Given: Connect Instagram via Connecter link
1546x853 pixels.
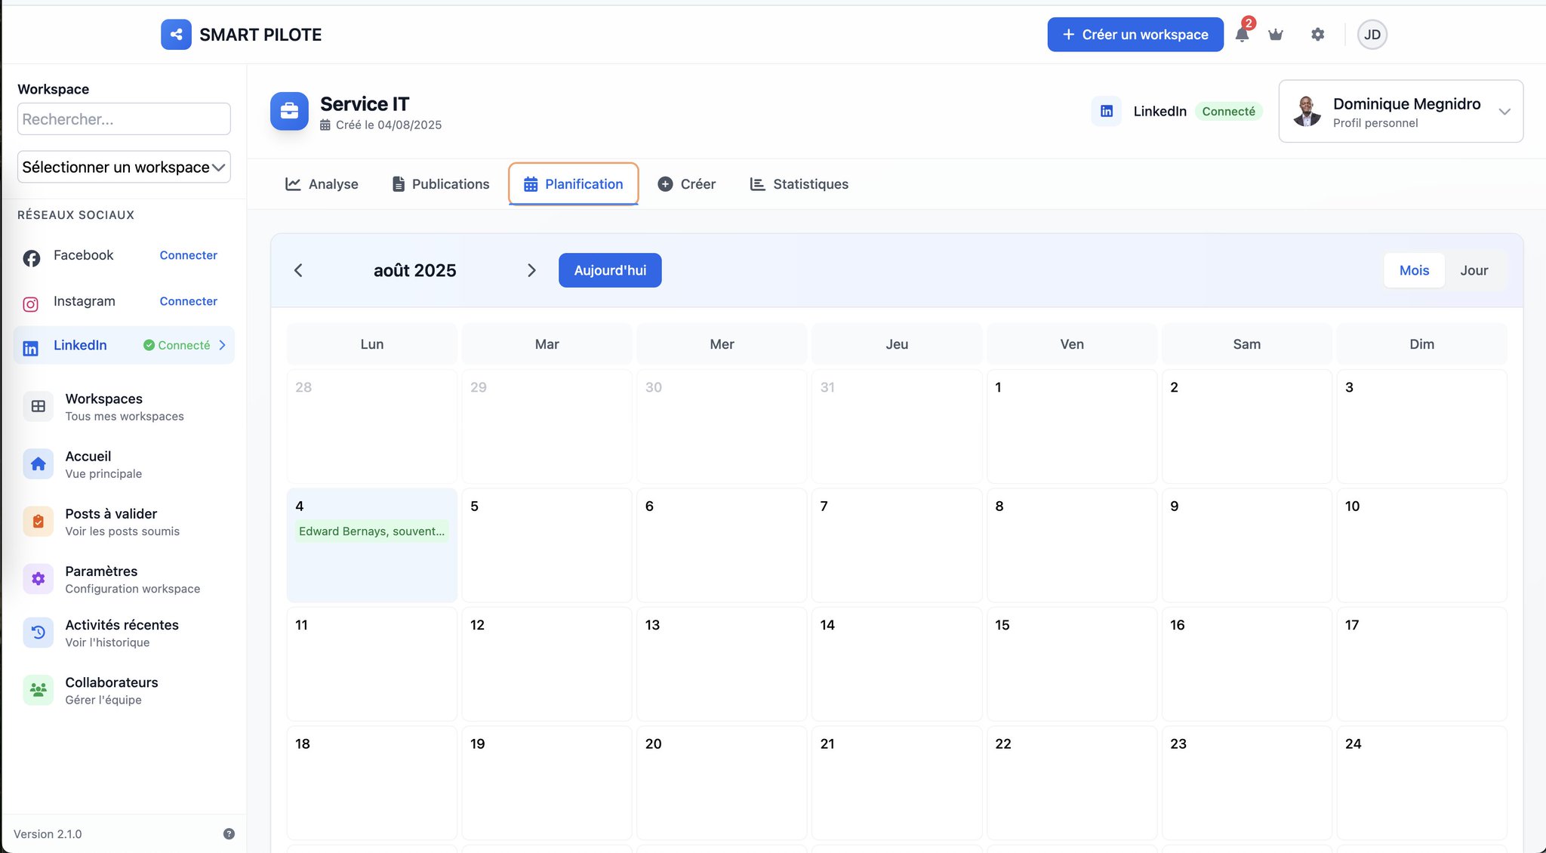Looking at the screenshot, I should point(188,301).
